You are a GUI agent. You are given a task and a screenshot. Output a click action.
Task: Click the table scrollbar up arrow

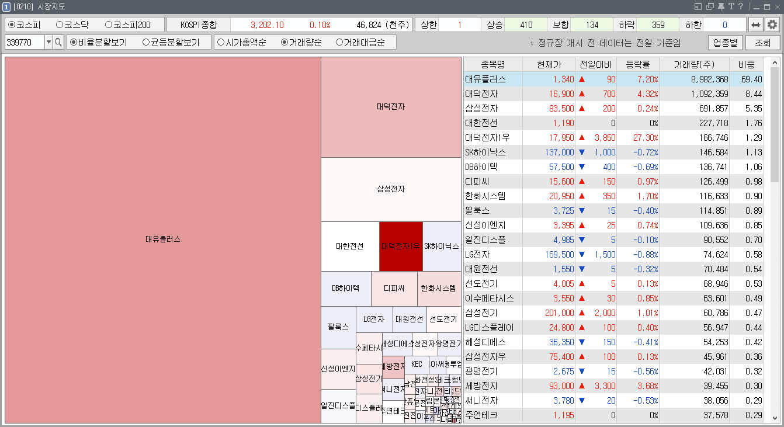point(775,63)
